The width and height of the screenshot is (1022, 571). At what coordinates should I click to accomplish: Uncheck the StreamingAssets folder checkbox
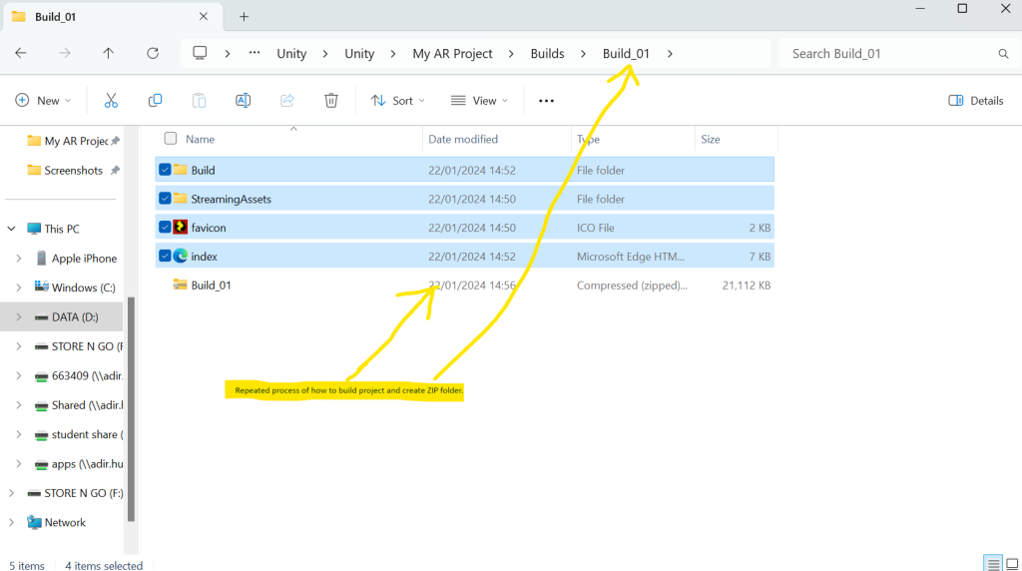[x=165, y=199]
